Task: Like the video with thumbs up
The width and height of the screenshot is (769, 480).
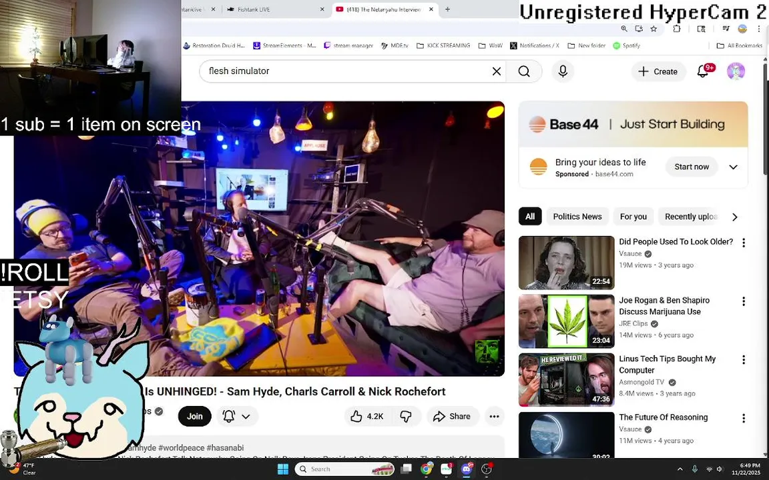Action: point(367,416)
